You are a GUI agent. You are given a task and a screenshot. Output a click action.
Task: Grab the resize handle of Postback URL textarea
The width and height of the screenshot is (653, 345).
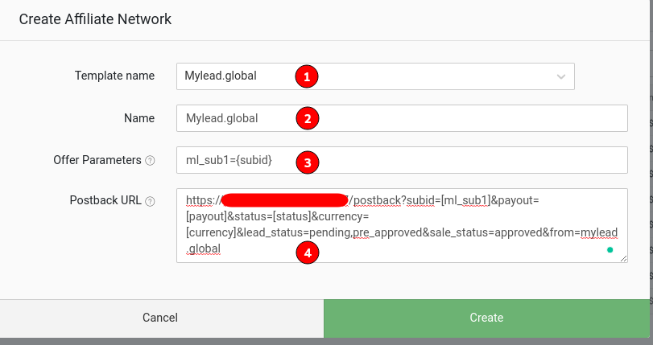tap(623, 258)
